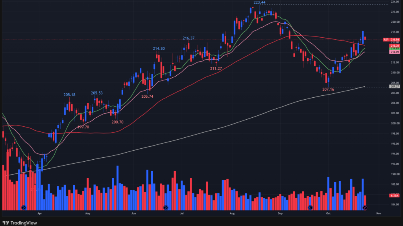Click 188.00 on the price scale
Viewport: 403px width, 226px height.
tap(395, 184)
